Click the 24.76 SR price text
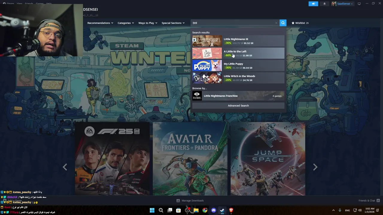The image size is (383, 215). (x=247, y=80)
